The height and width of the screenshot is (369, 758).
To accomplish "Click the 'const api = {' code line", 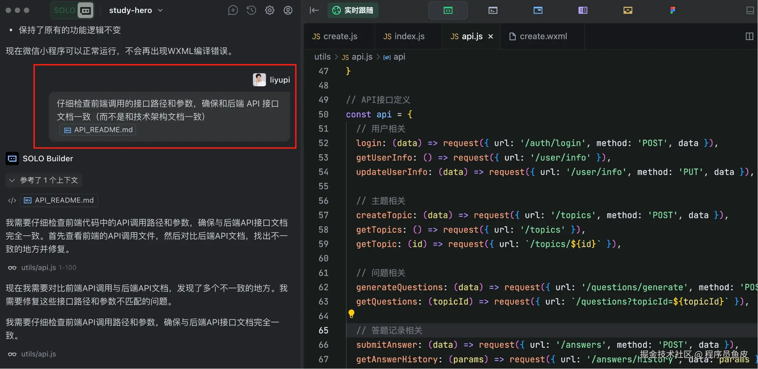I will pos(379,115).
